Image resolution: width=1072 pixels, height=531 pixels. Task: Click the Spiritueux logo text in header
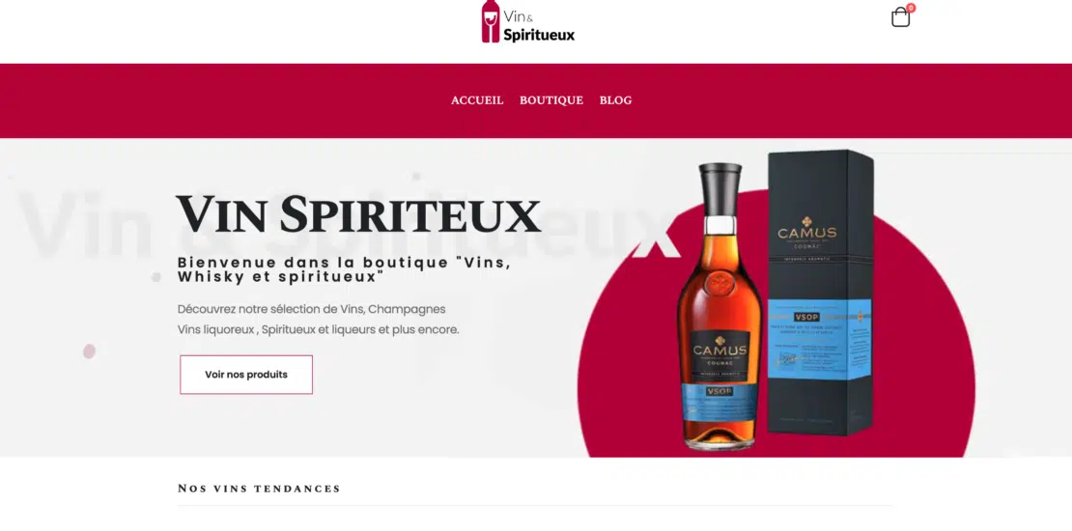tap(539, 34)
